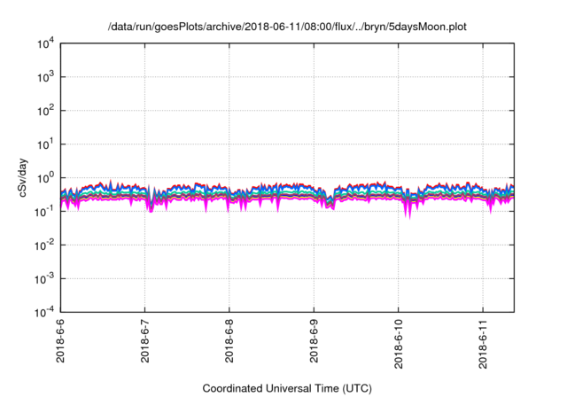Click the 10^3 y-axis tick label
The height and width of the screenshot is (397, 567).
pos(44,77)
